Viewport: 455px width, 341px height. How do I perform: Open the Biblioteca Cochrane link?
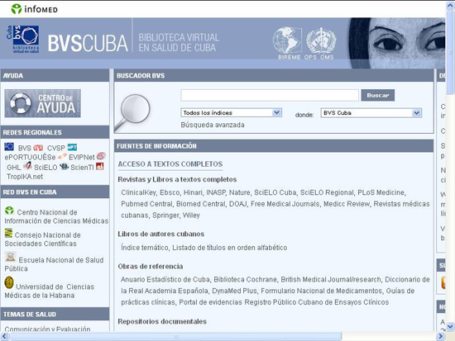tap(245, 280)
